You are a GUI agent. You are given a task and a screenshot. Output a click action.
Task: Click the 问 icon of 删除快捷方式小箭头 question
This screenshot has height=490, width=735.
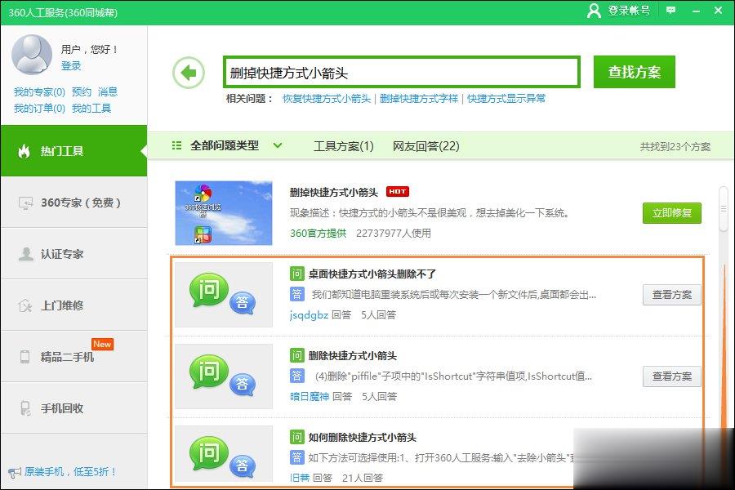pyautogui.click(x=296, y=355)
